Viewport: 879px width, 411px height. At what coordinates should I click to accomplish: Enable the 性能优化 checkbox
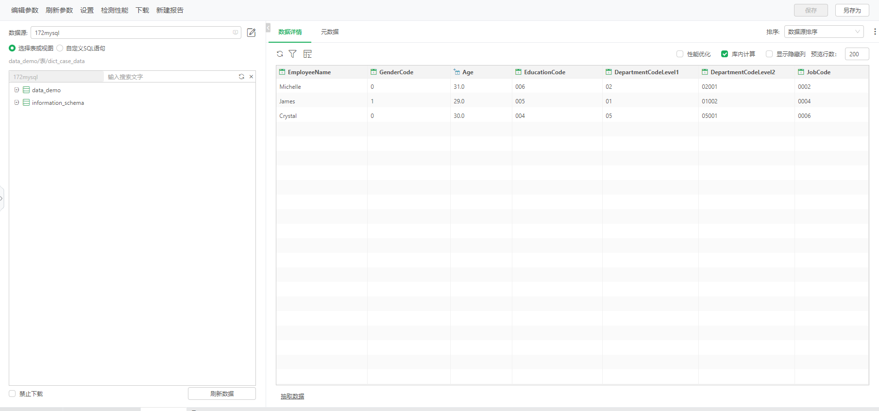[680, 54]
